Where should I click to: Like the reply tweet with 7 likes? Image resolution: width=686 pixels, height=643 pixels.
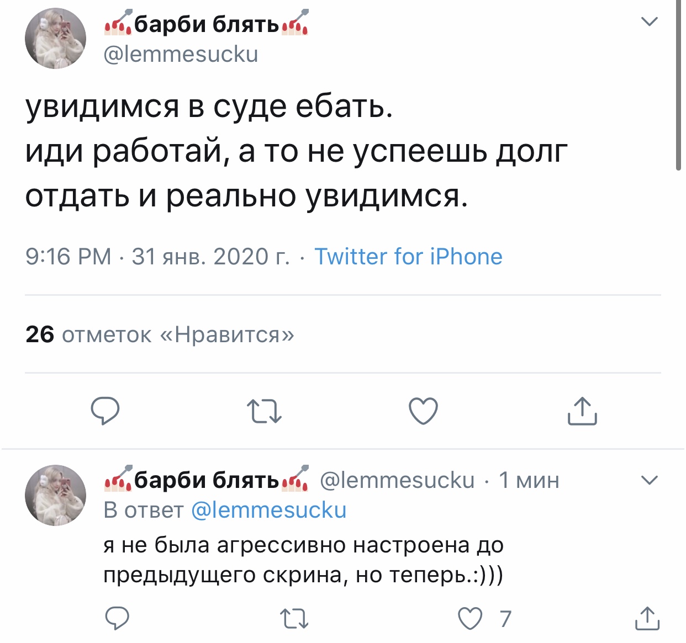pyautogui.click(x=471, y=619)
